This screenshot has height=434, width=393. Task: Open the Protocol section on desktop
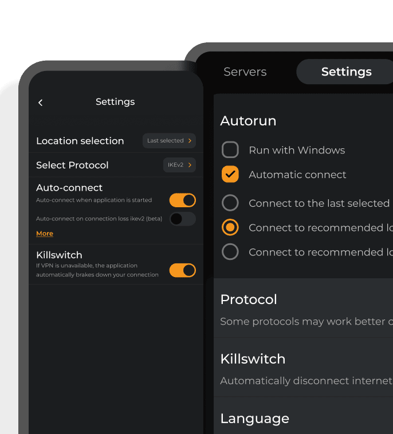coord(303,308)
